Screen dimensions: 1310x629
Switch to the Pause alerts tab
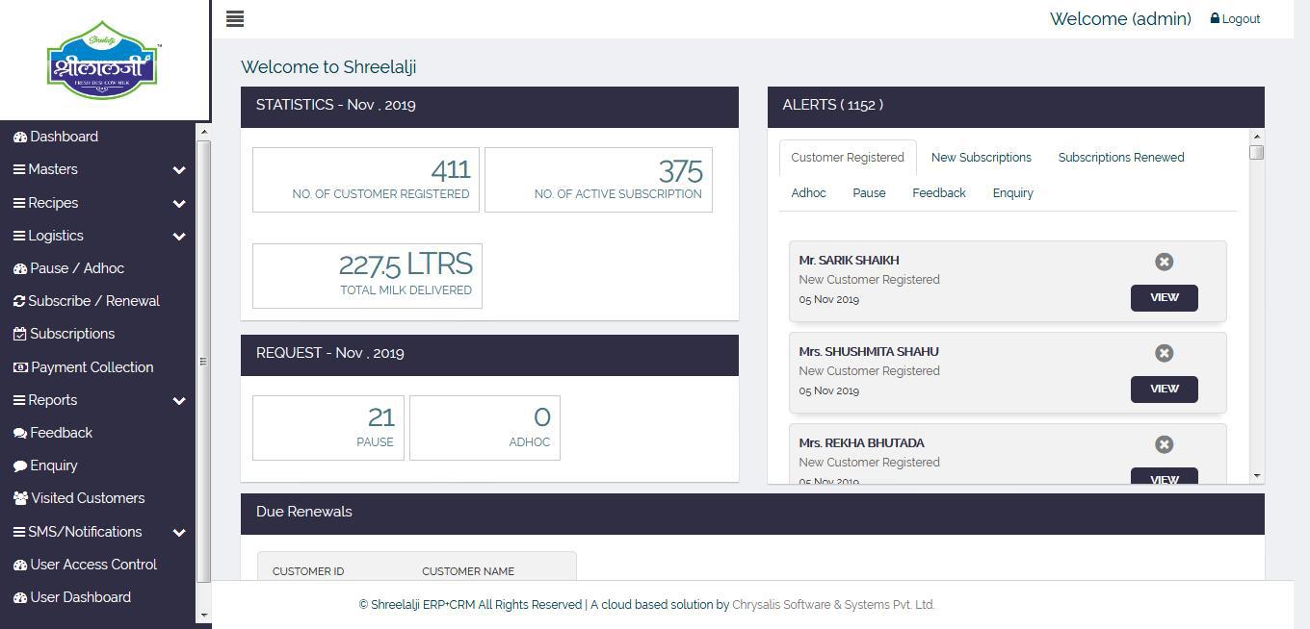click(869, 193)
